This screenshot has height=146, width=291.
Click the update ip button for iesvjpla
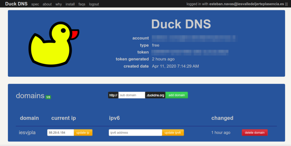pos(83,132)
